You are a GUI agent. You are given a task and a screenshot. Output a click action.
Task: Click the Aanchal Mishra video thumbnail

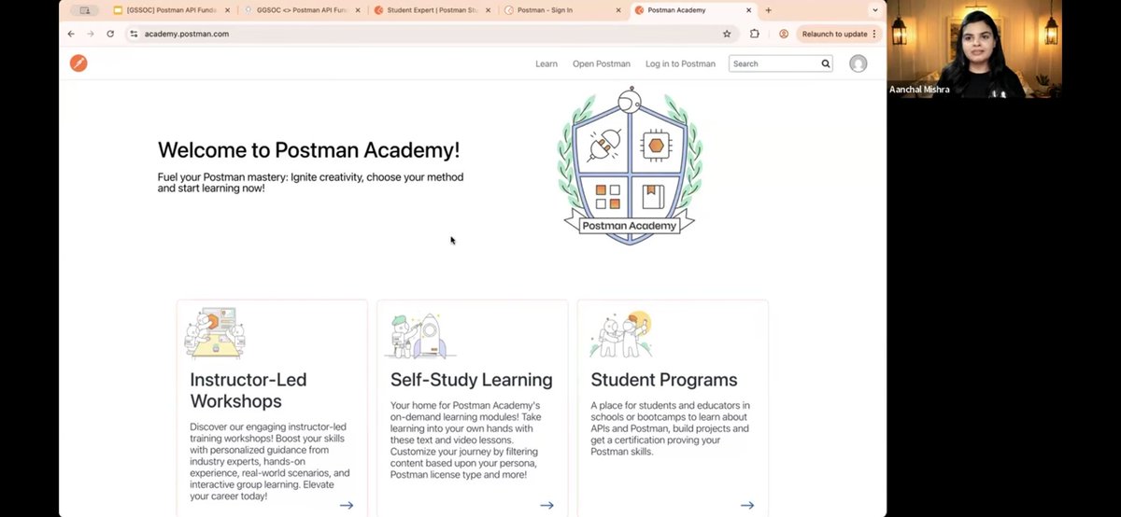974,49
